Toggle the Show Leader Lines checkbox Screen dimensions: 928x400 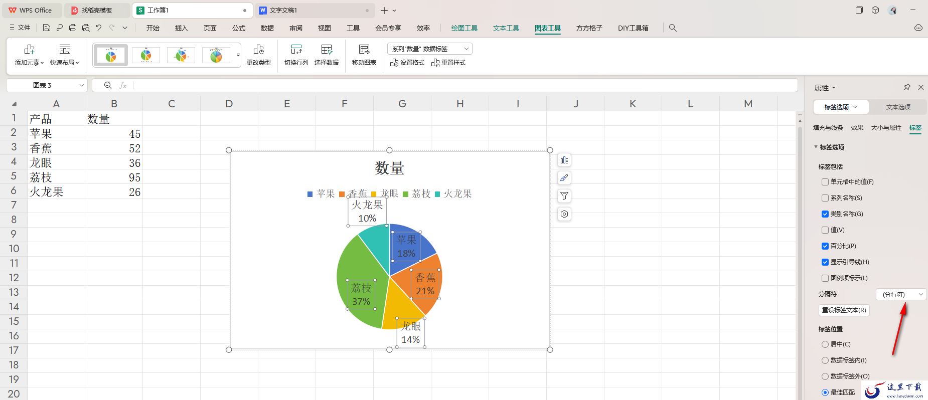pos(825,262)
